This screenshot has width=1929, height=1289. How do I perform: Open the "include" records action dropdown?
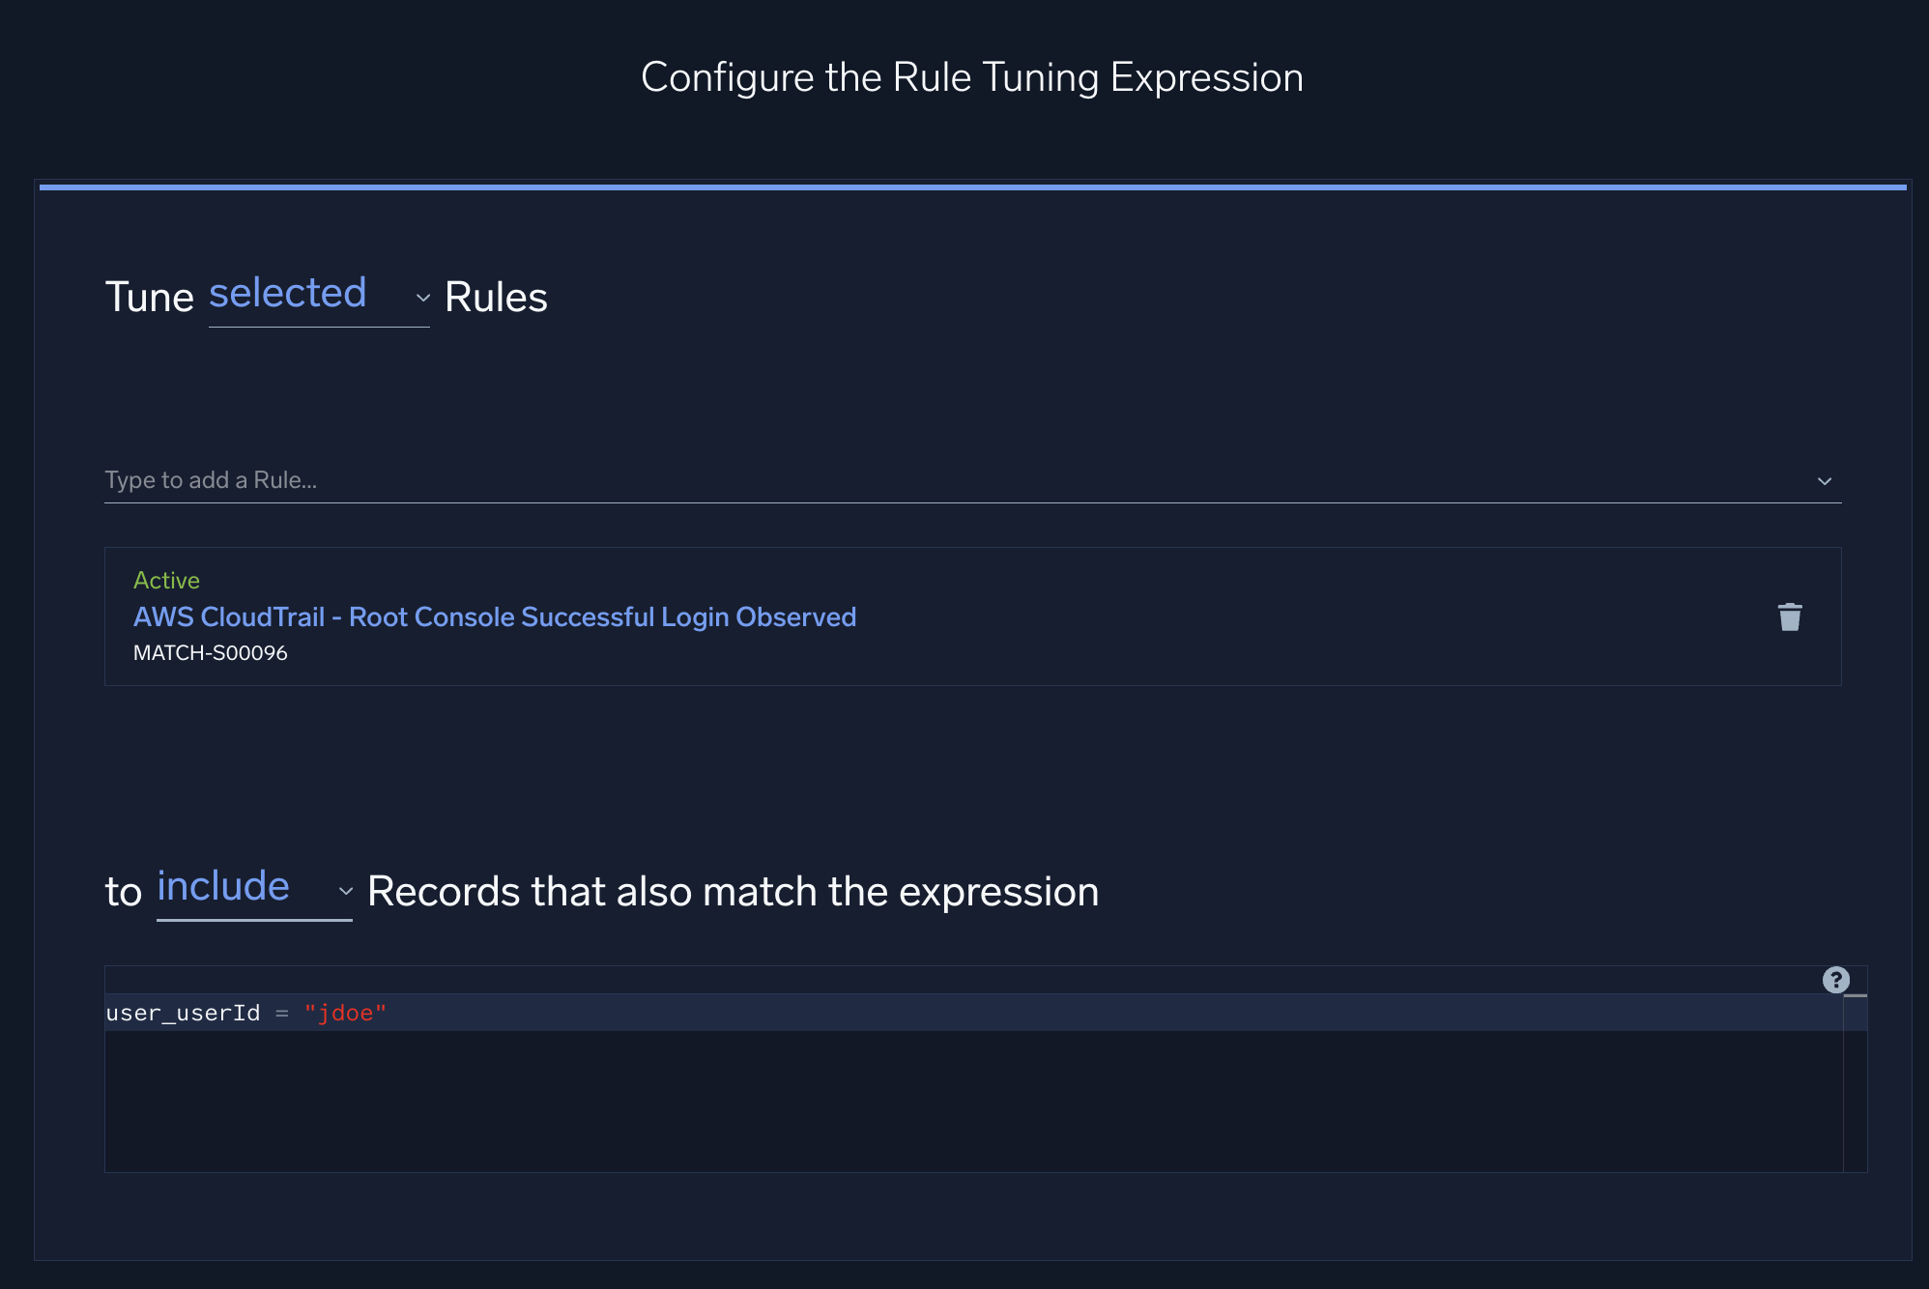[x=223, y=886]
